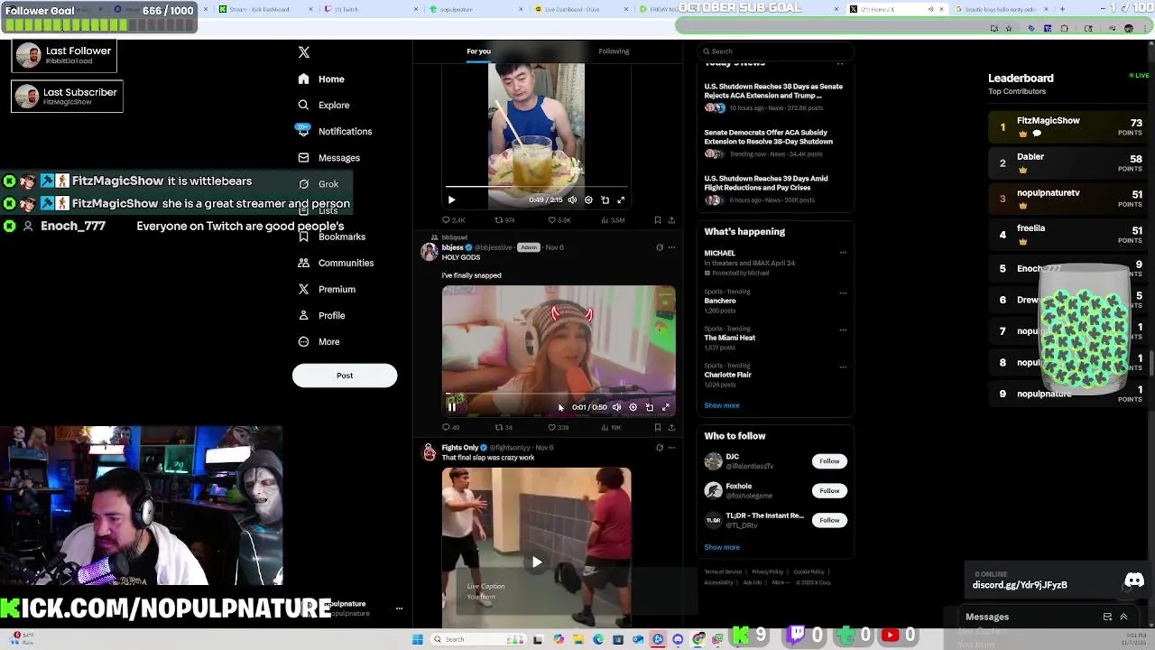This screenshot has width=1155, height=650.
Task: Expand the More menu in sidebar
Action: click(318, 342)
